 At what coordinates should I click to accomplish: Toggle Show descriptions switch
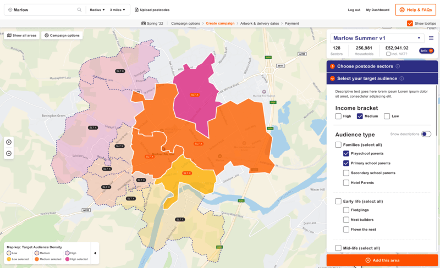[426, 134]
